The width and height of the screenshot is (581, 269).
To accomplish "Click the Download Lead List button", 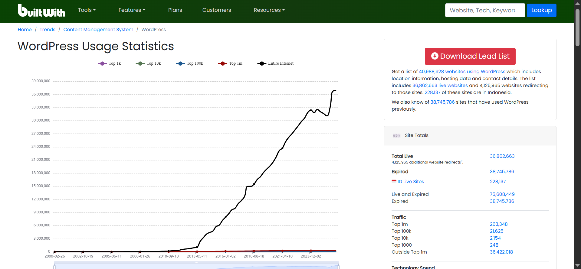I will coord(470,56).
